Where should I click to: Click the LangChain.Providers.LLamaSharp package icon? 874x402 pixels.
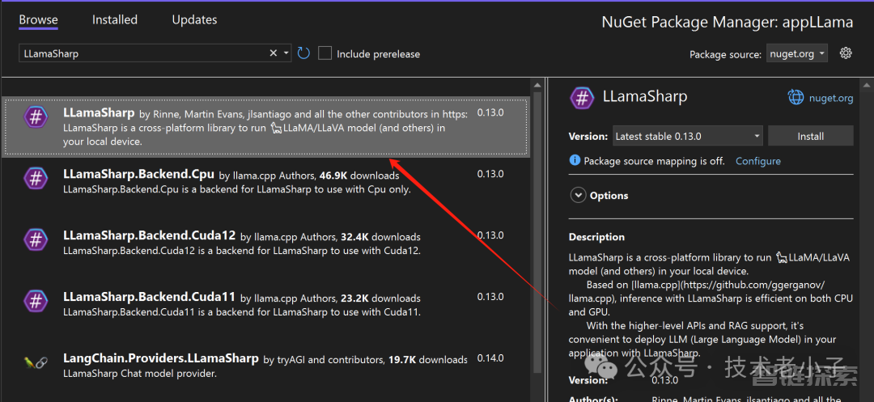point(36,362)
